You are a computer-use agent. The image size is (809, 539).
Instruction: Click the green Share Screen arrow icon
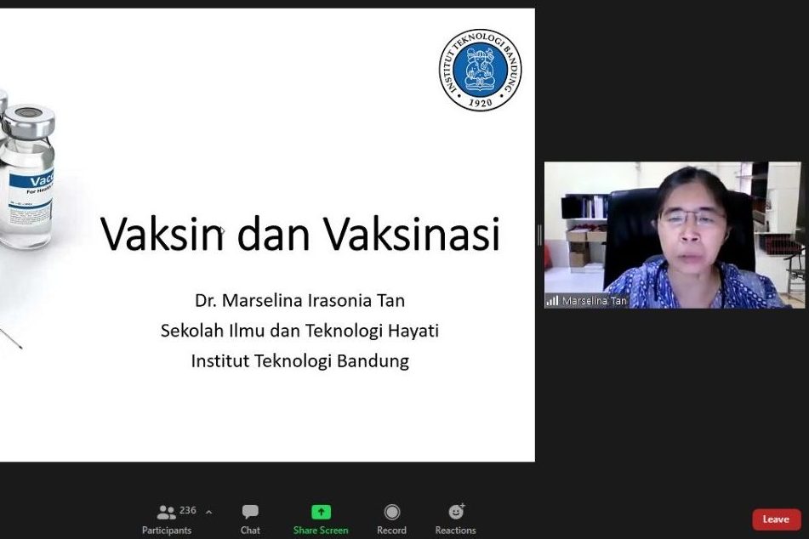coord(321,512)
